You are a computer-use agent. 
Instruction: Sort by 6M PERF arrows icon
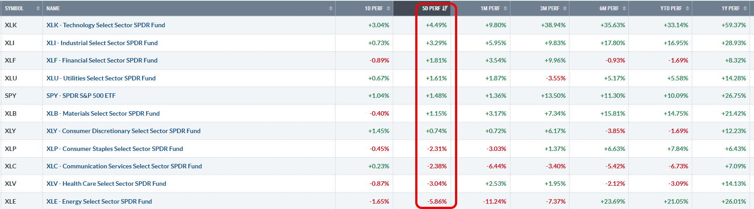[624, 8]
